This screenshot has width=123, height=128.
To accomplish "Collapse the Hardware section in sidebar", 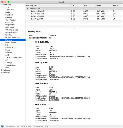I will (x=2, y=5).
